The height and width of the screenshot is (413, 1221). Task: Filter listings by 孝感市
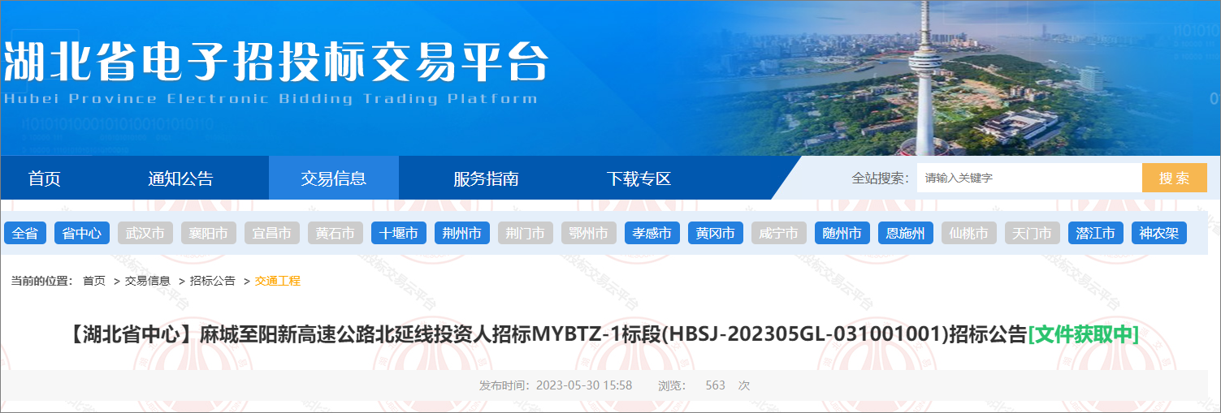pos(652,234)
